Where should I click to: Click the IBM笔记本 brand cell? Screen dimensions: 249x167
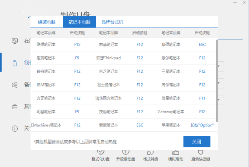pos(46,85)
